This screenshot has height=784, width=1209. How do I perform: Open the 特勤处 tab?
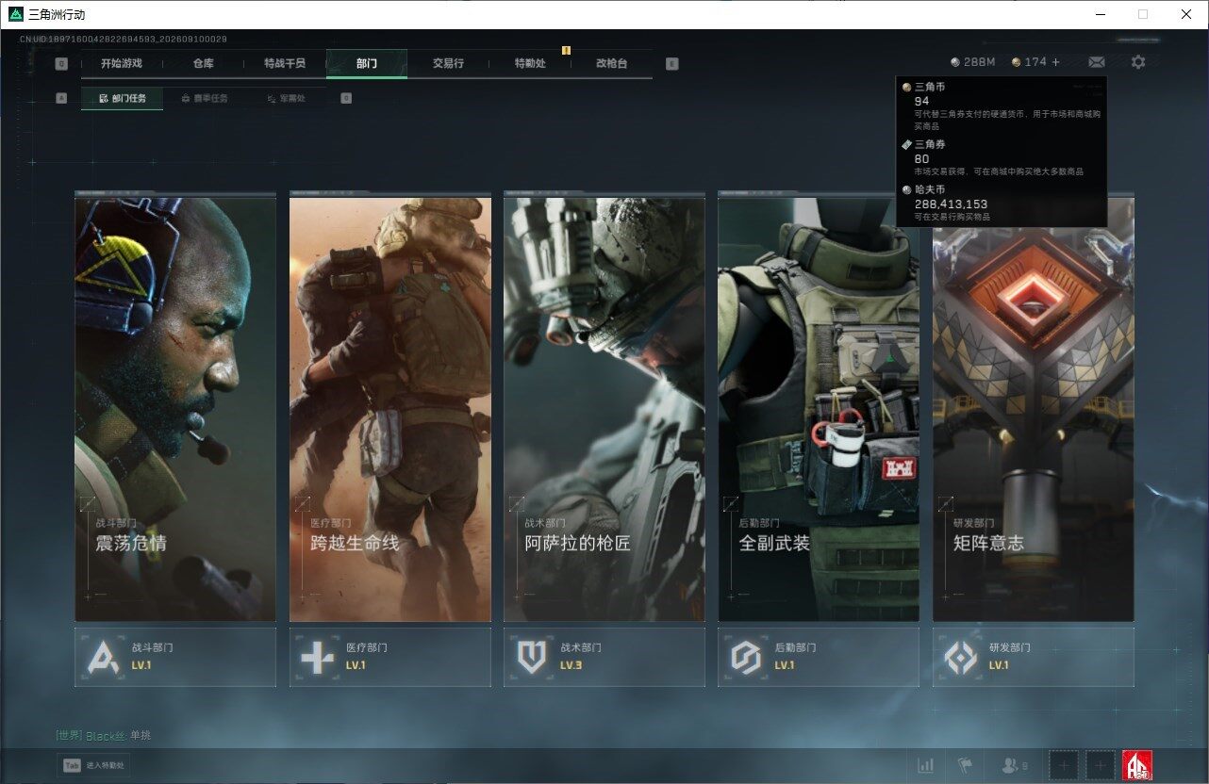pos(530,63)
